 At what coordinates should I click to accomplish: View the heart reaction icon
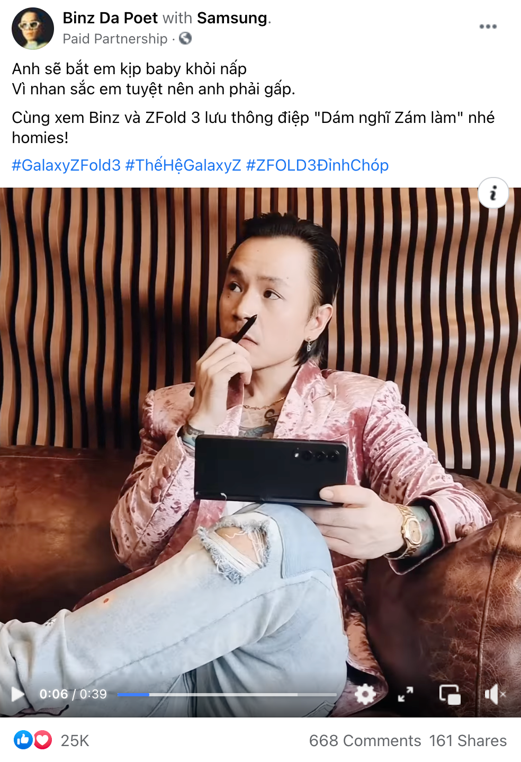pos(43,740)
